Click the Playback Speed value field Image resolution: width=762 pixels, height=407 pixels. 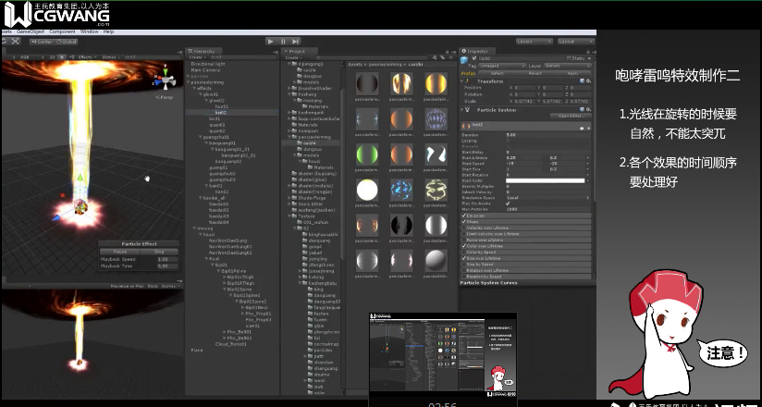click(166, 259)
